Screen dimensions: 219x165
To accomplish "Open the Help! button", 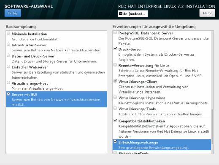I will [207, 13].
